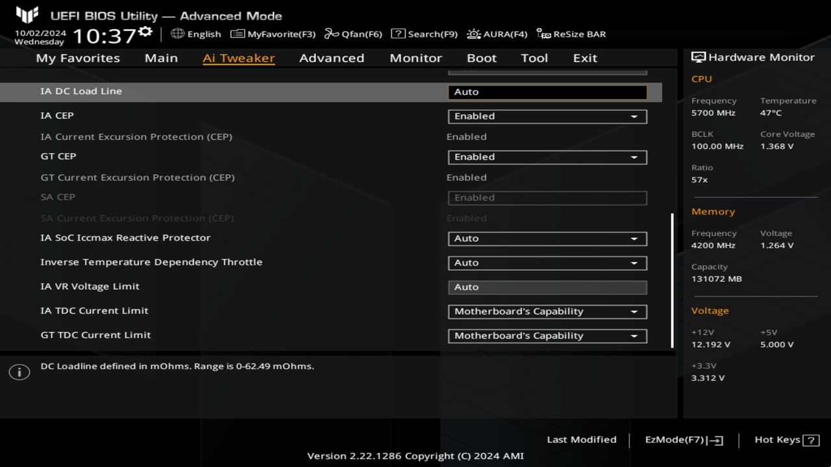The width and height of the screenshot is (831, 467).
Task: Open the GT CEP dropdown
Action: click(547, 157)
